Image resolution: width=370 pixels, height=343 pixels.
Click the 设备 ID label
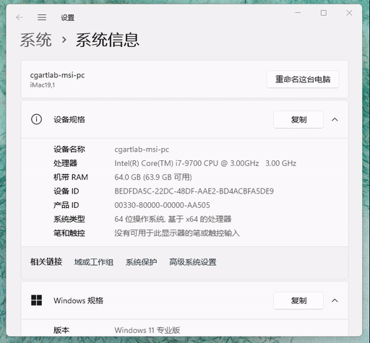click(66, 191)
